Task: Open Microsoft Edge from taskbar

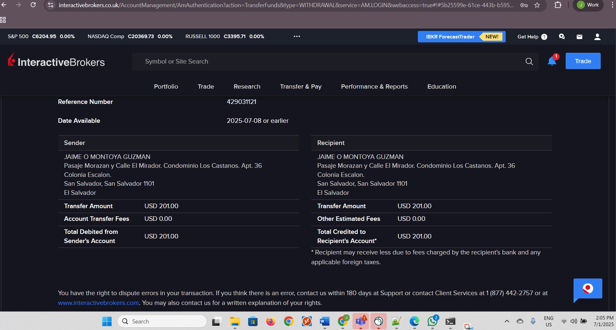Action: [414, 322]
